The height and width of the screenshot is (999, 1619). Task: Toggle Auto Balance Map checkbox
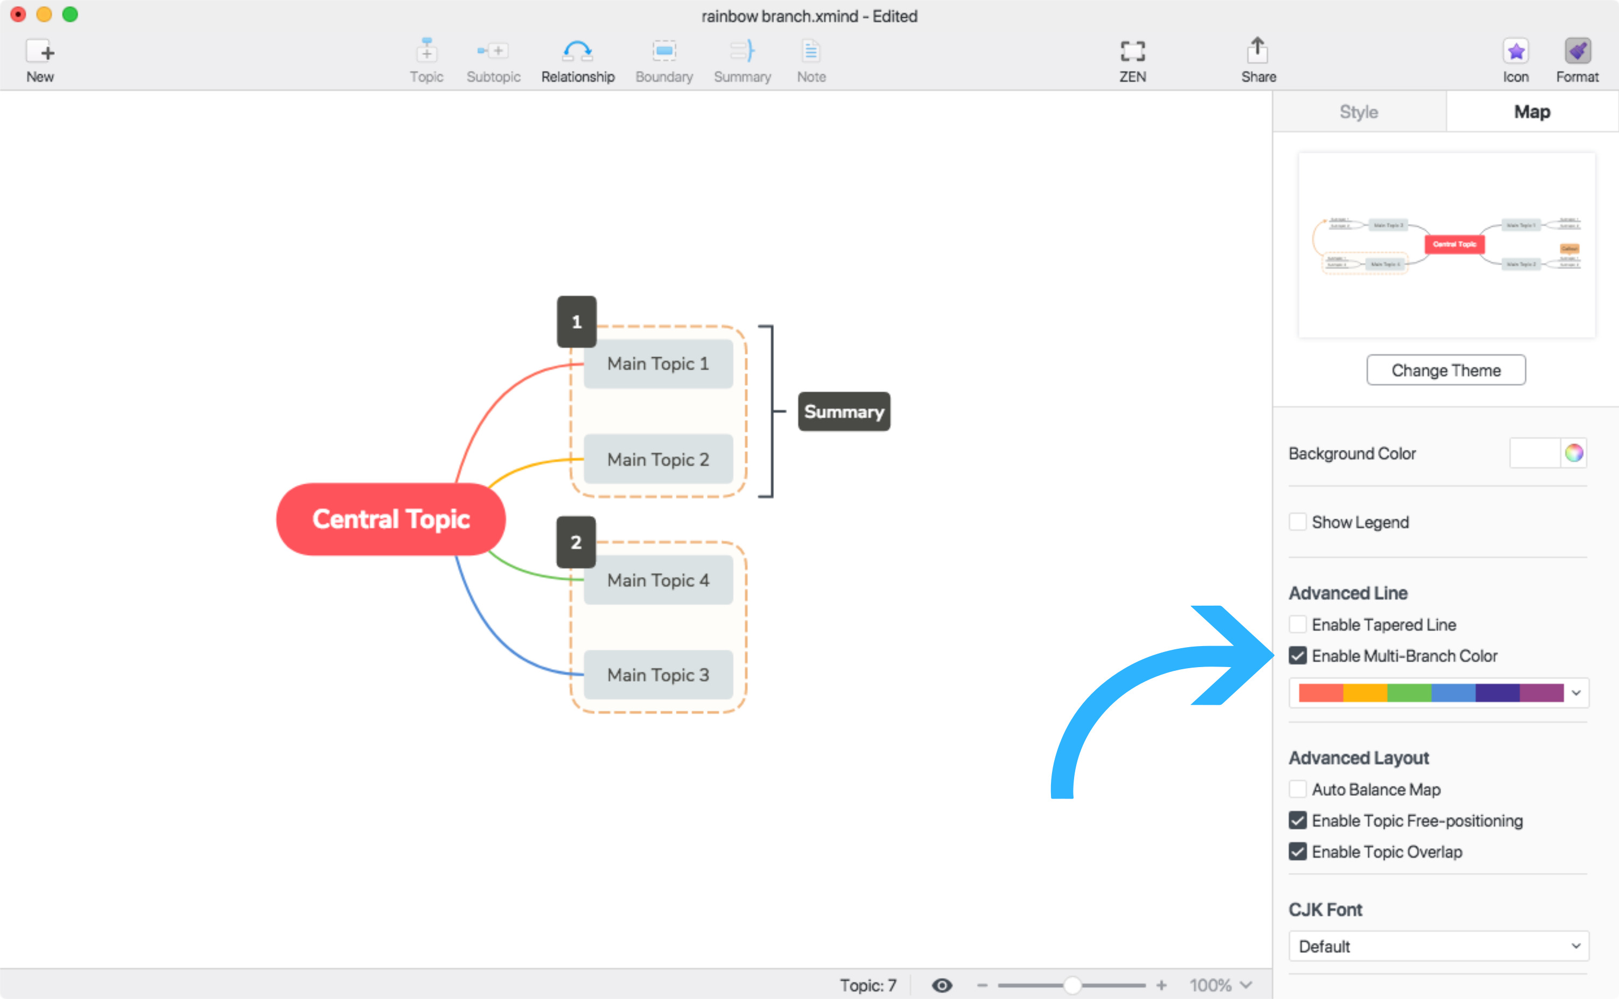pos(1295,790)
